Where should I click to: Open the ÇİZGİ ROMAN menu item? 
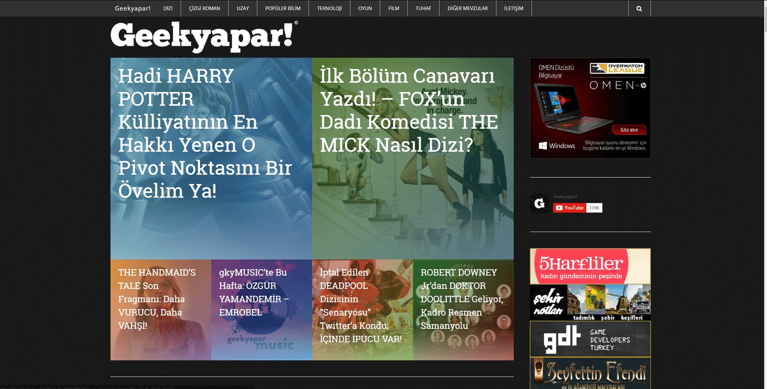[204, 8]
